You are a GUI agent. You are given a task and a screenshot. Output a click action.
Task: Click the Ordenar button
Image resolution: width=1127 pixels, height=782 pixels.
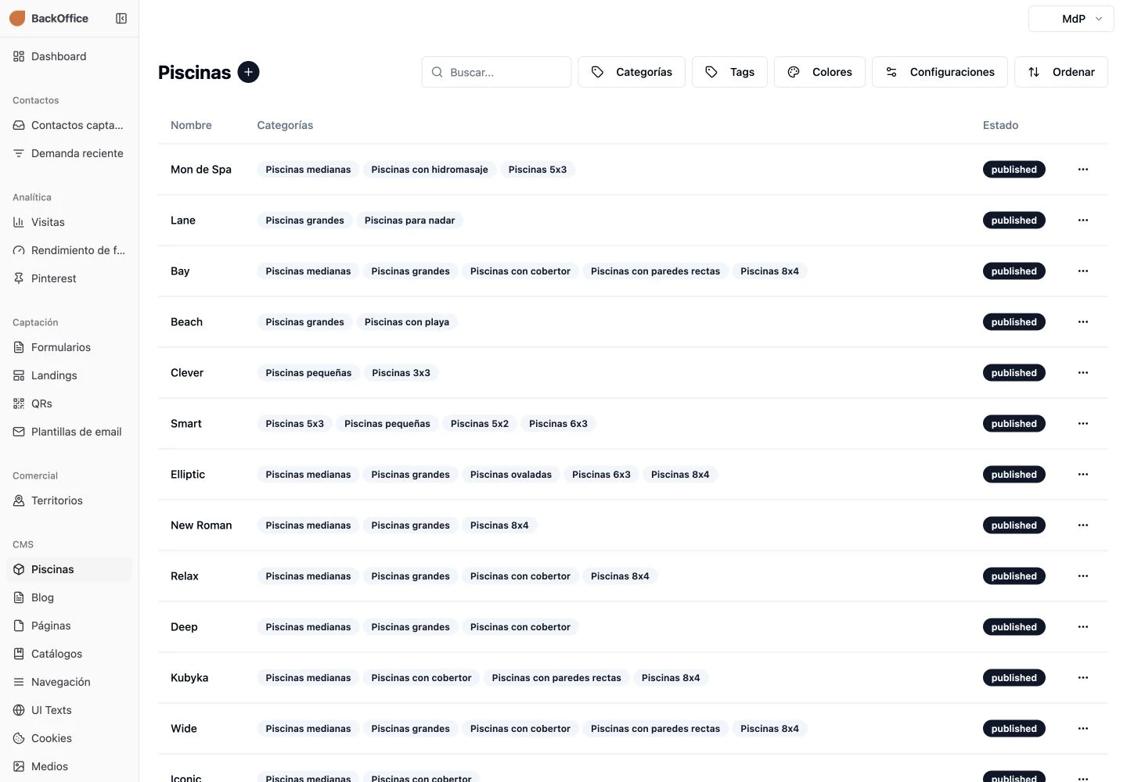click(1061, 72)
